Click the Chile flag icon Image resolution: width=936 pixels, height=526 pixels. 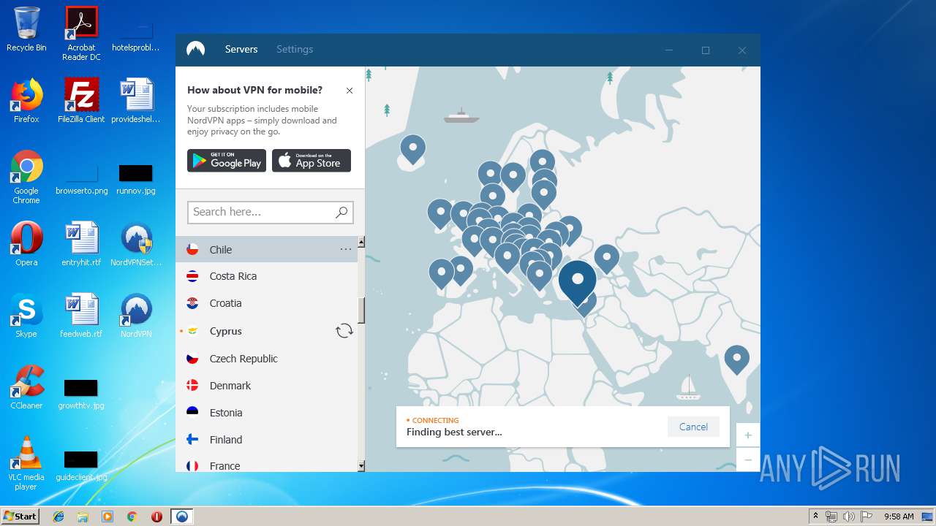[192, 249]
